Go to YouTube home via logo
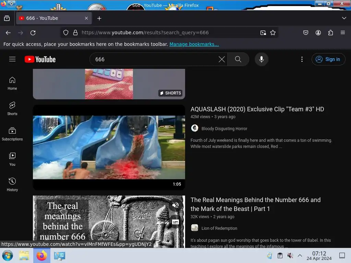351x263 pixels. click(x=40, y=59)
